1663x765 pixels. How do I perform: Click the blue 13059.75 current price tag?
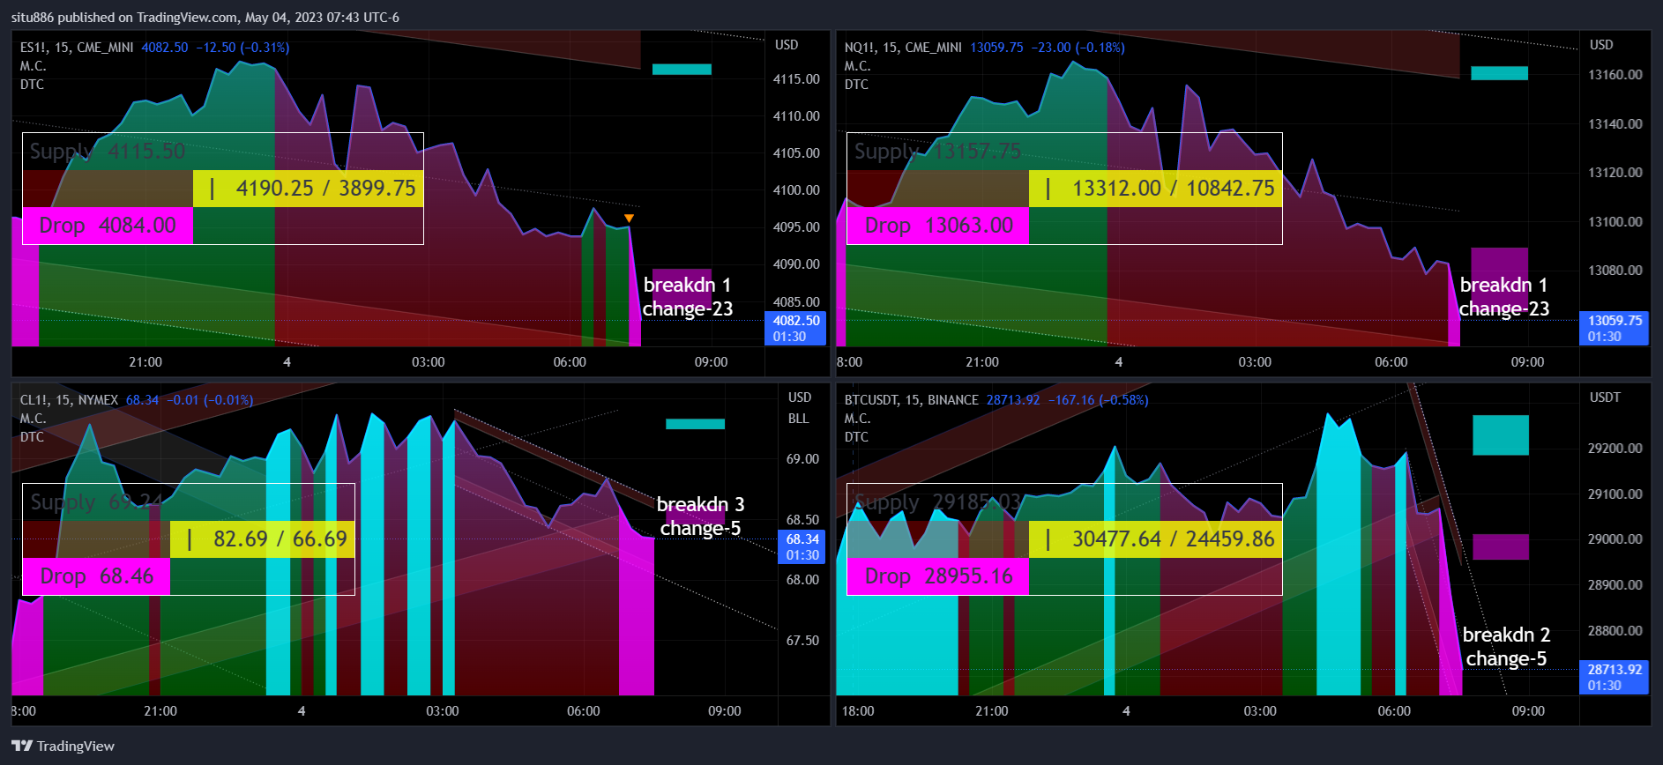tap(1615, 328)
